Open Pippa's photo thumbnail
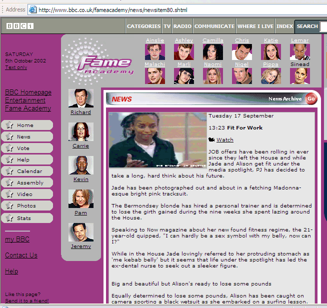 [x=271, y=76]
